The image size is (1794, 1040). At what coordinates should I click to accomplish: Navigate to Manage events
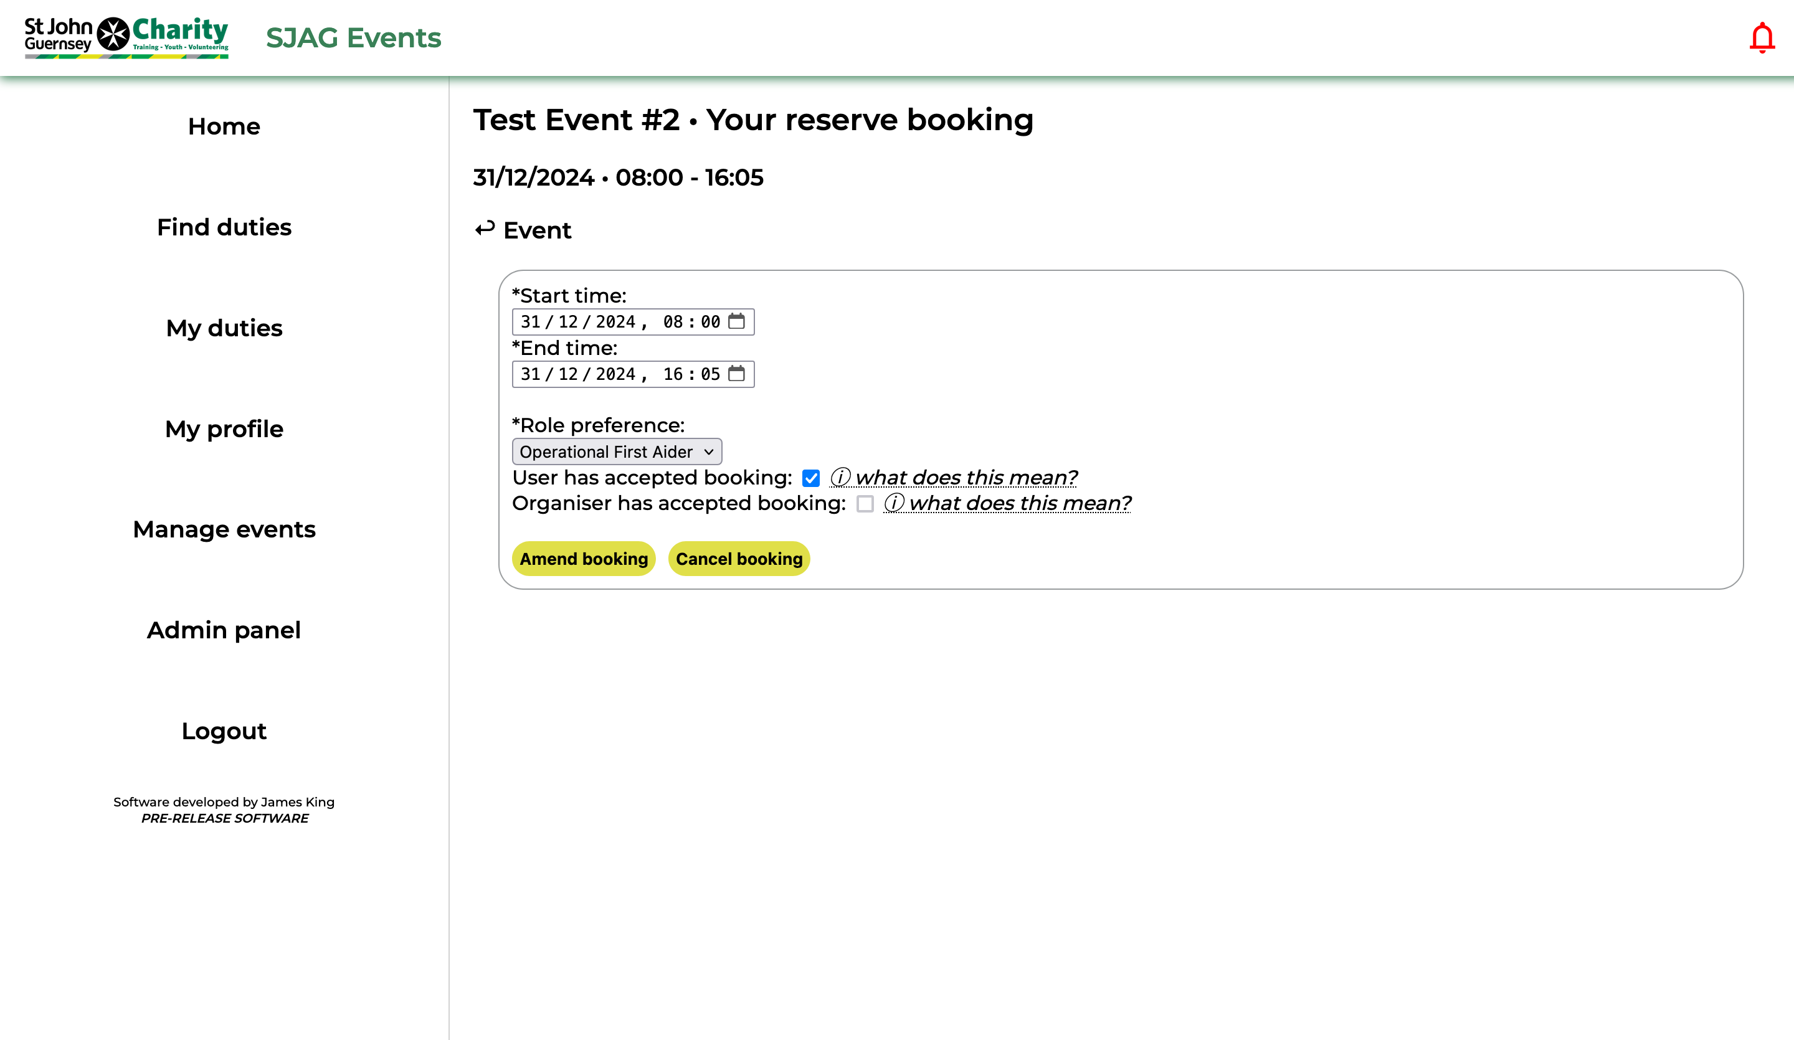pyautogui.click(x=224, y=529)
